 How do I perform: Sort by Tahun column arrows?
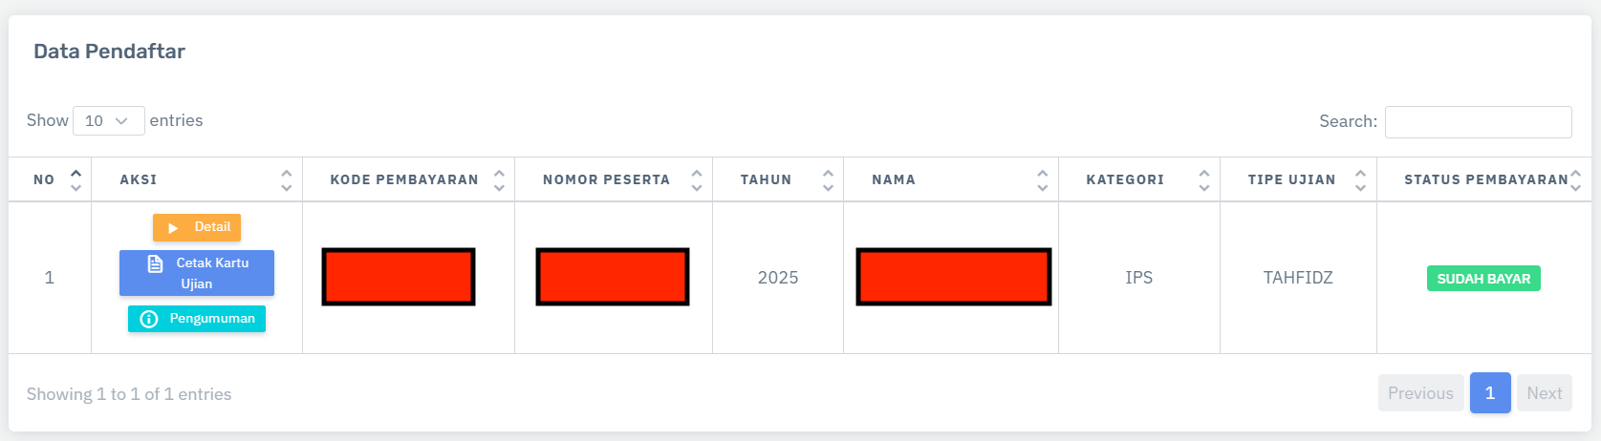point(828,179)
